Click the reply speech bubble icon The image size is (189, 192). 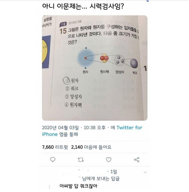pyautogui.click(x=53, y=159)
